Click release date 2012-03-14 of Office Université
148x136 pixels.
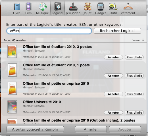tap(47, 112)
